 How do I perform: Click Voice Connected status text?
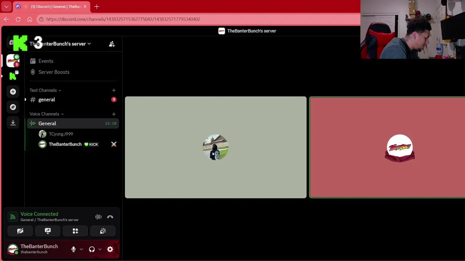39,214
